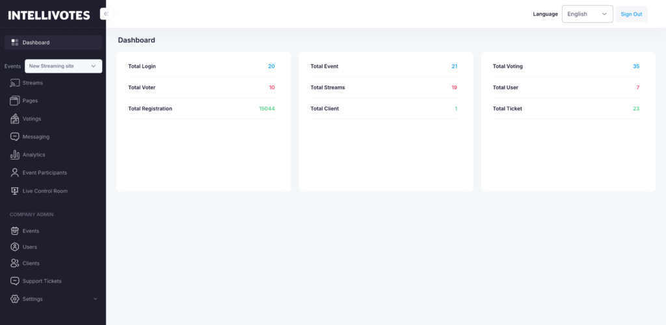The height and width of the screenshot is (325, 666).
Task: Click the Sign Out button
Action: coord(631,14)
